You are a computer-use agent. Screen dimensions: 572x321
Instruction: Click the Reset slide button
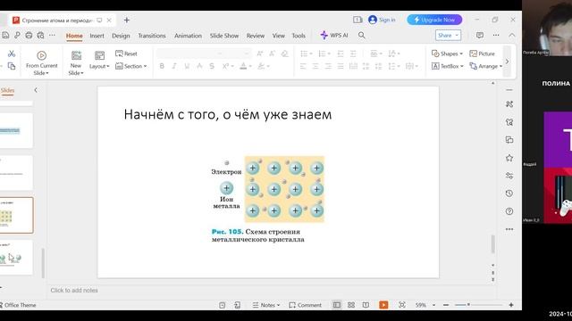click(126, 53)
